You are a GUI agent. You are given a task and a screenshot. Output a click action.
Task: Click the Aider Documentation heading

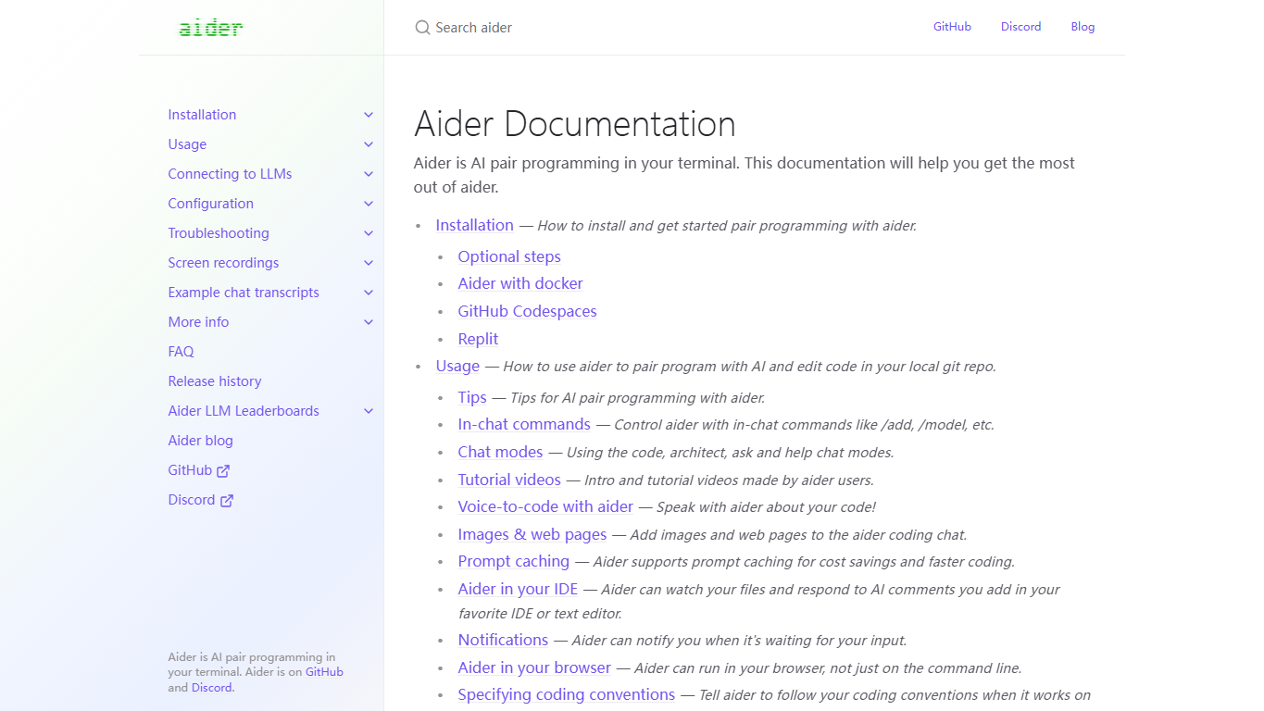coord(574,124)
